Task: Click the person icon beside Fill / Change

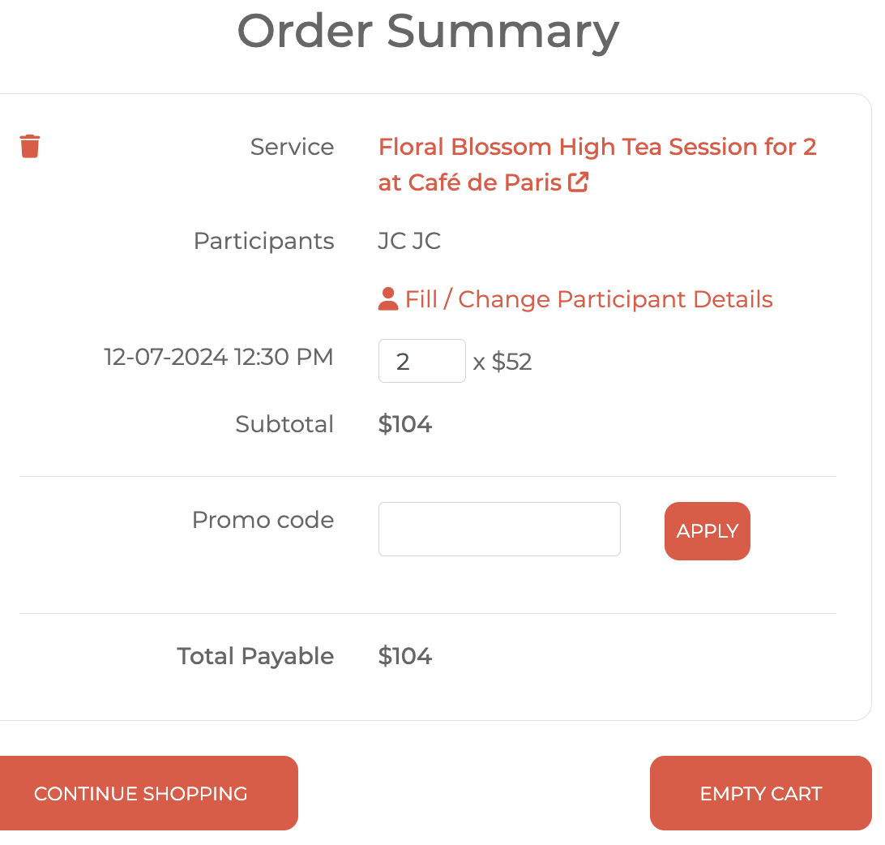Action: [388, 299]
